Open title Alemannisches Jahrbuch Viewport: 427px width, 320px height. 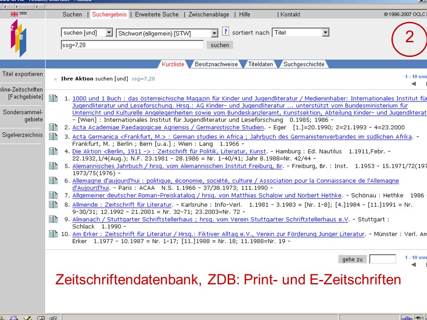pyautogui.click(x=177, y=166)
